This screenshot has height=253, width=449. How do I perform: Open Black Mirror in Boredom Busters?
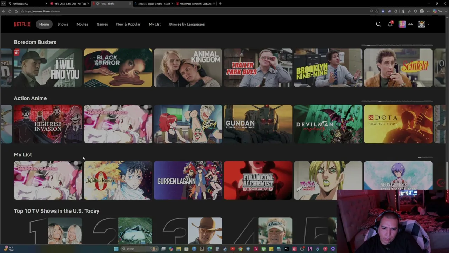pos(118,68)
